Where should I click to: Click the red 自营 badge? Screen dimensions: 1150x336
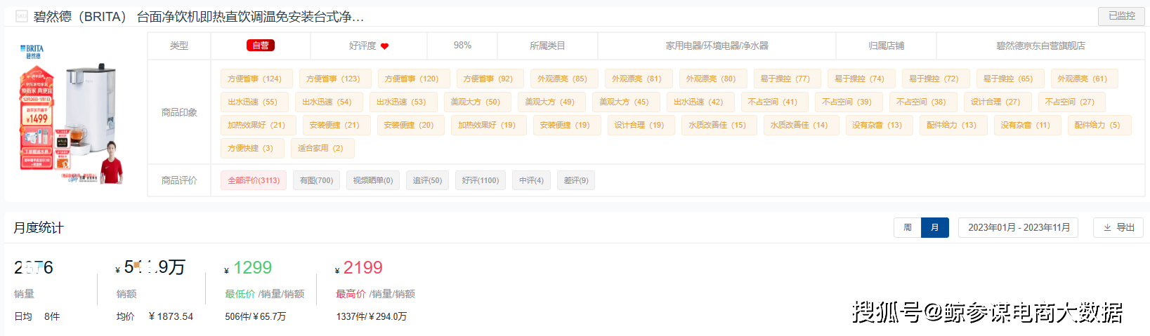coord(261,46)
